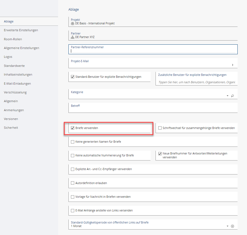The width and height of the screenshot is (247, 235).
Task: Click the Partner-Referenznummer input field
Action: point(152,51)
